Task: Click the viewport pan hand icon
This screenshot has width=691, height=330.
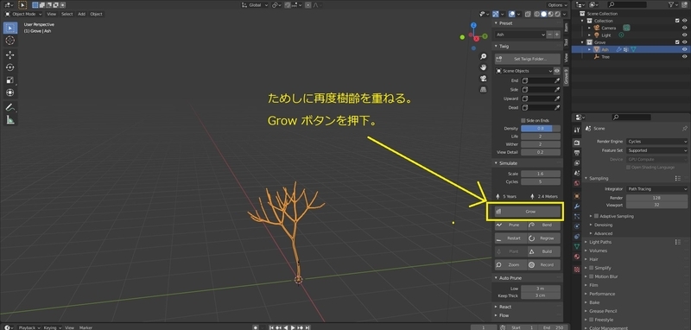Action: tap(484, 67)
